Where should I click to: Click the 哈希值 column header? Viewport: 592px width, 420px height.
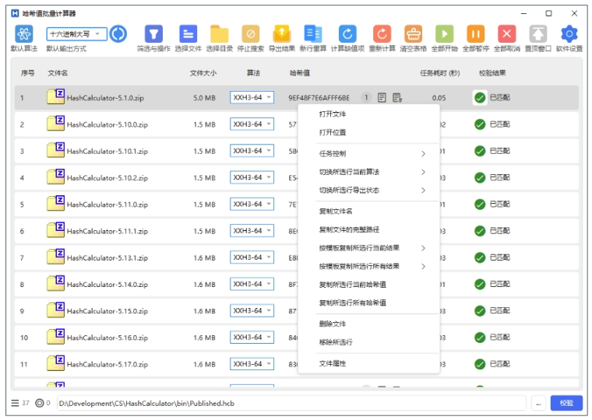(300, 73)
